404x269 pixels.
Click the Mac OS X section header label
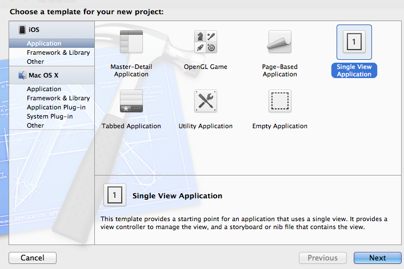[43, 75]
